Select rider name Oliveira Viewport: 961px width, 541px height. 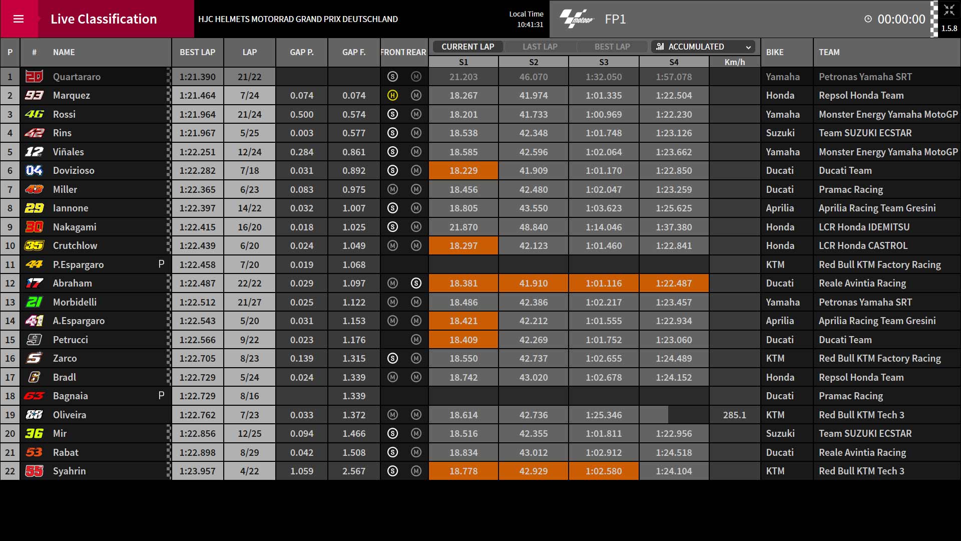pos(70,415)
